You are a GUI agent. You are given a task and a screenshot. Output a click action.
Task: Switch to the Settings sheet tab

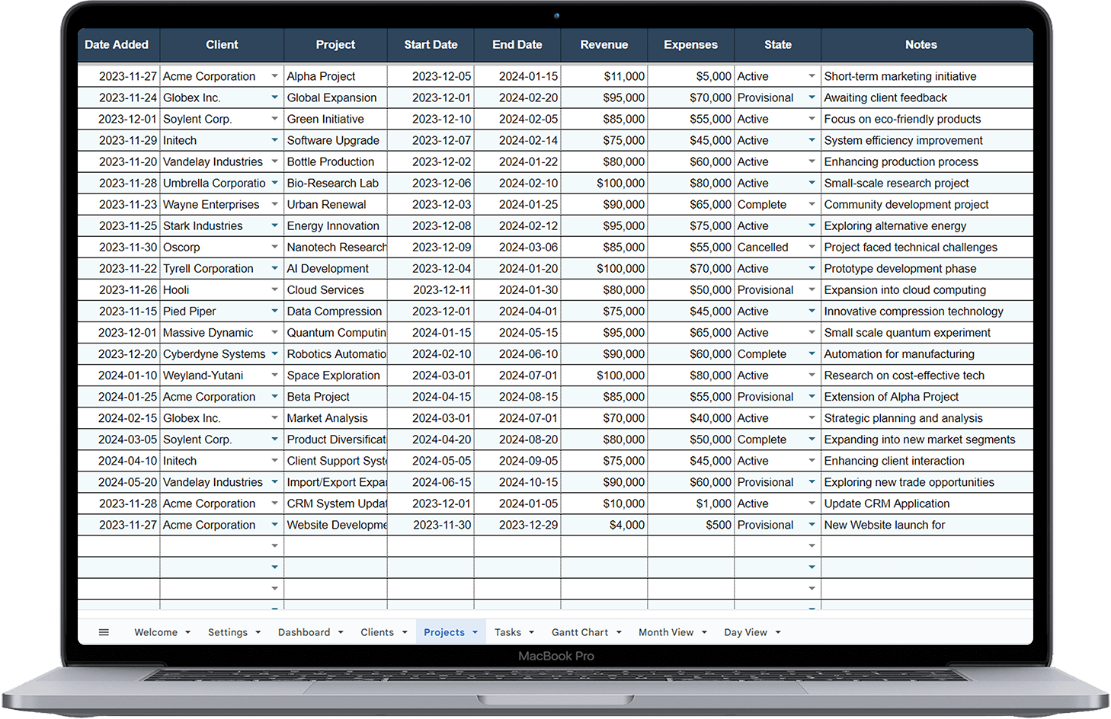tap(228, 632)
